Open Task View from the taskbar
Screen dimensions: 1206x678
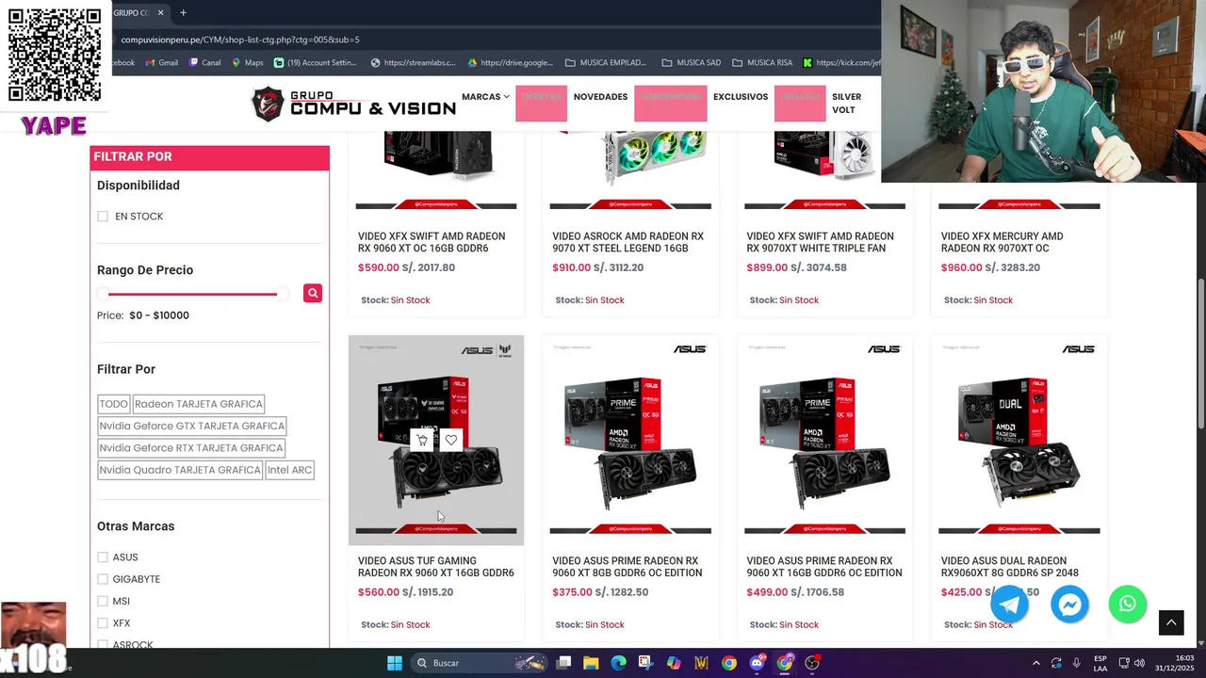(563, 663)
